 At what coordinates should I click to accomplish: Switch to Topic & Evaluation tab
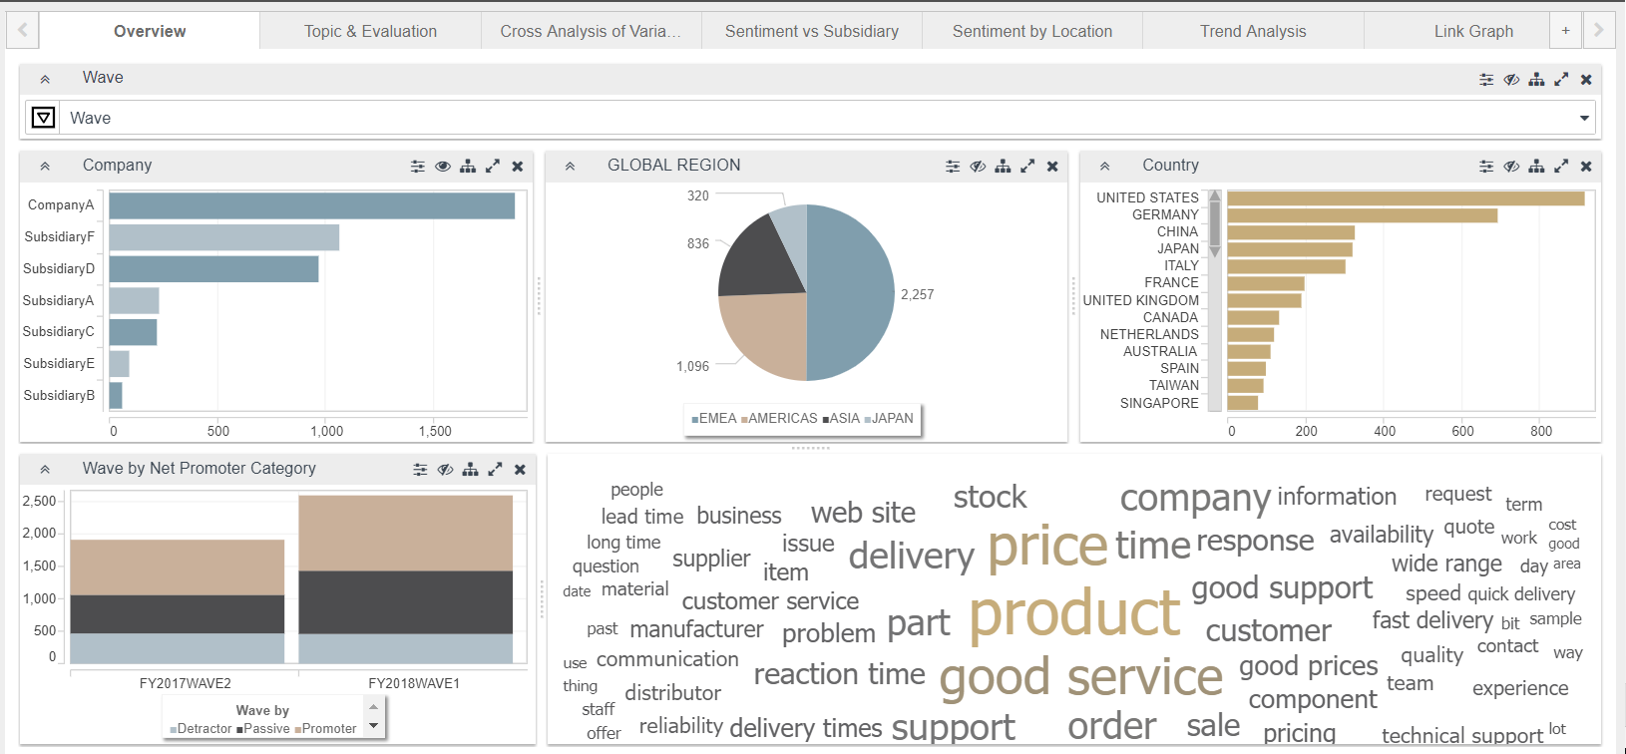coord(370,31)
